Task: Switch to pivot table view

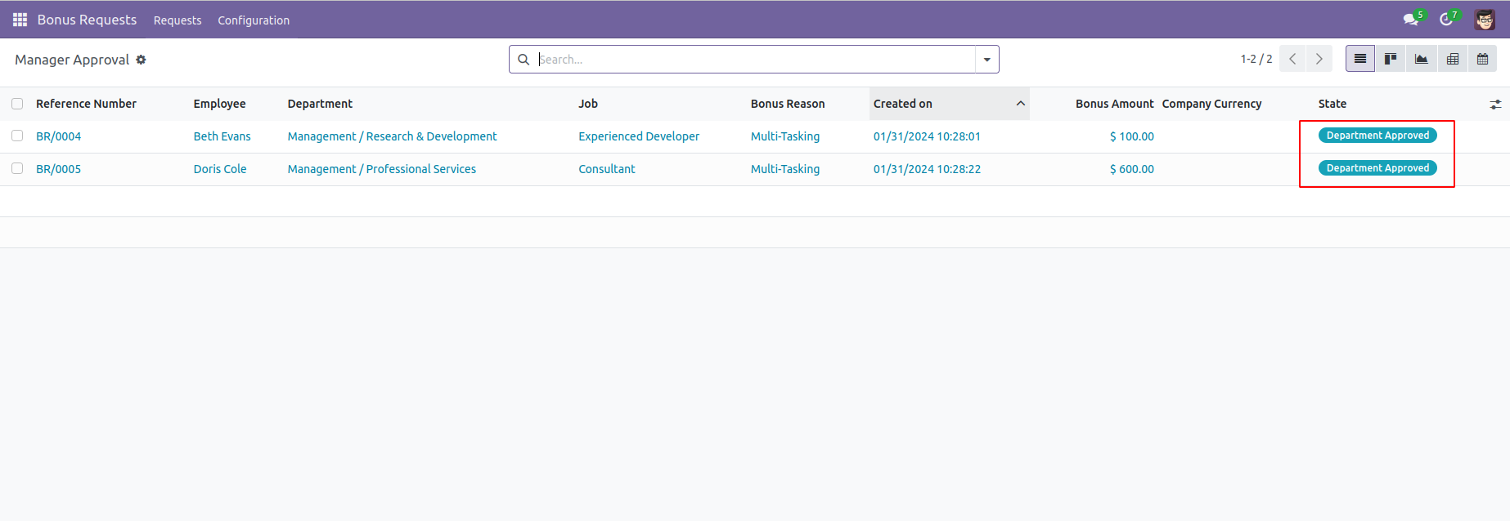Action: [x=1452, y=59]
